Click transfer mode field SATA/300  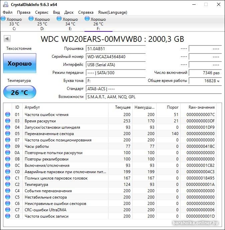pyautogui.click(x=116, y=73)
